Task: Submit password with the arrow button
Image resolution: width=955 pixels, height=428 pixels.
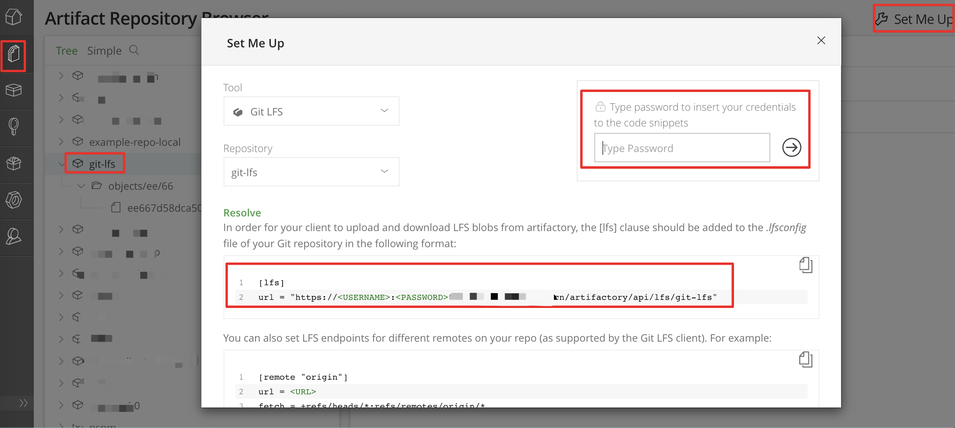Action: 791,148
